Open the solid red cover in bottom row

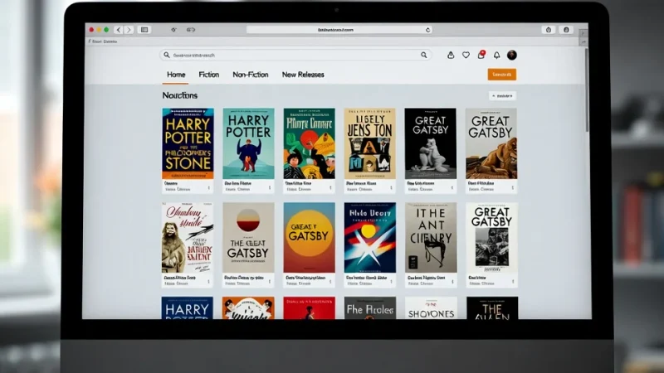(x=309, y=308)
